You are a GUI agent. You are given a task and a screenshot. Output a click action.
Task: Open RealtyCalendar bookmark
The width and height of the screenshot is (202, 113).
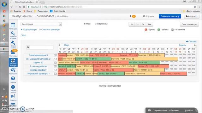(58, 11)
